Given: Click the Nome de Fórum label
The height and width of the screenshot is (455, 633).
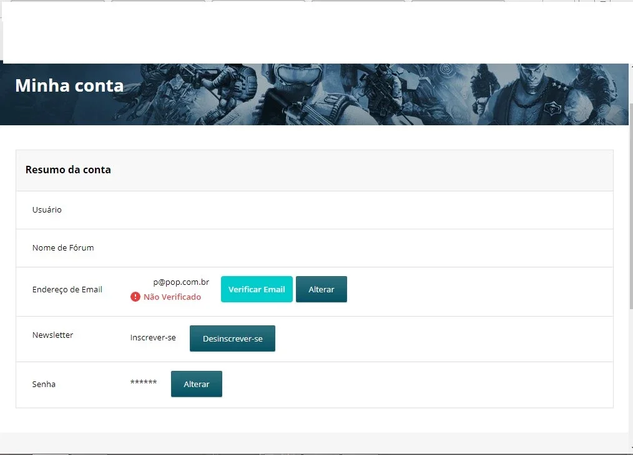Looking at the screenshot, I should (63, 248).
